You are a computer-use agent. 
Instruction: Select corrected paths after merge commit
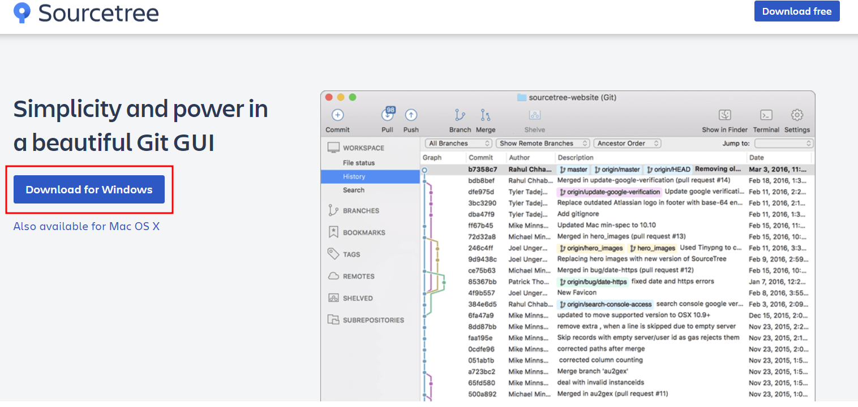(617, 349)
